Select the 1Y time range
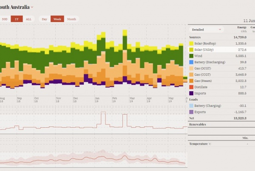 pyautogui.click(x=17, y=19)
